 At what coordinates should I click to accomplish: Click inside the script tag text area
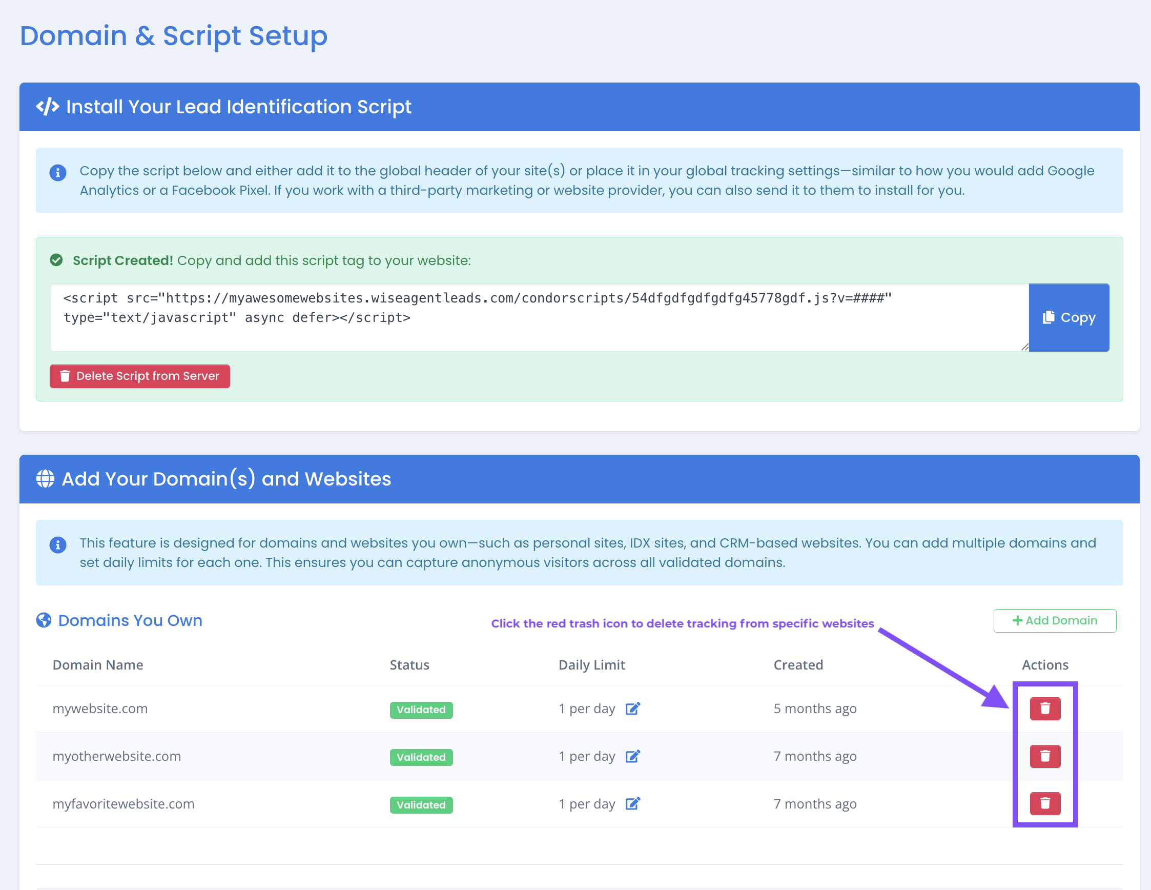click(539, 317)
